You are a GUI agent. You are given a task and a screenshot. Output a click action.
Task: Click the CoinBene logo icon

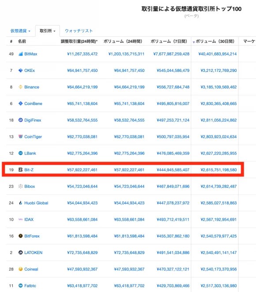[20, 104]
